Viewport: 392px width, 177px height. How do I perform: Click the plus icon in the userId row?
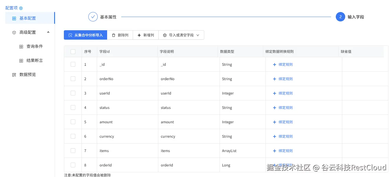click(x=275, y=93)
